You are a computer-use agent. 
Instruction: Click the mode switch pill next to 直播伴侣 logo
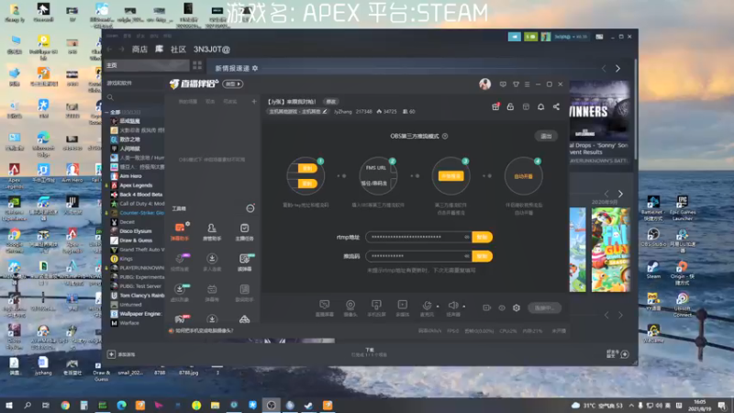tap(233, 84)
